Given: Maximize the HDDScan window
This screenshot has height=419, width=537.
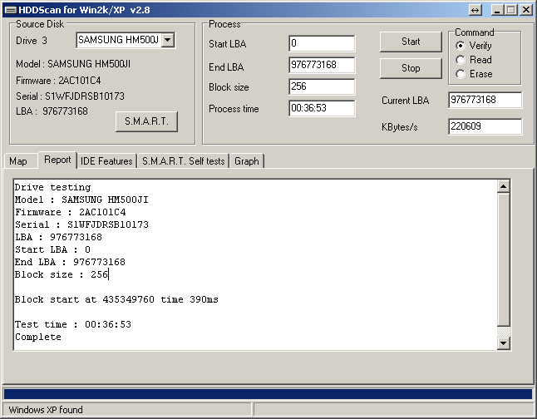Looking at the screenshot, I should pyautogui.click(x=510, y=10).
